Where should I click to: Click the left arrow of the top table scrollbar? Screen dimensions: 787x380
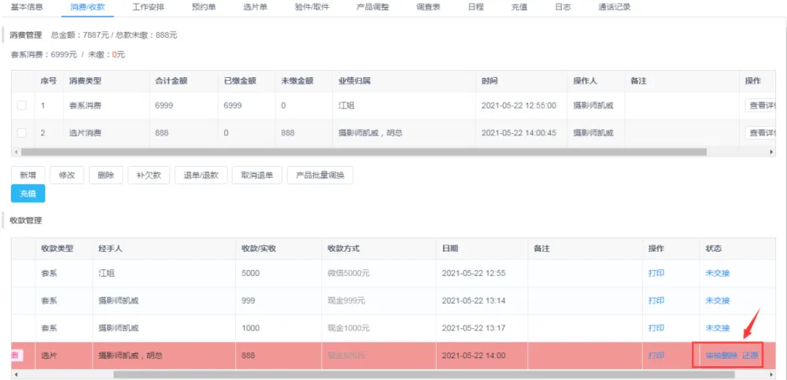click(15, 151)
